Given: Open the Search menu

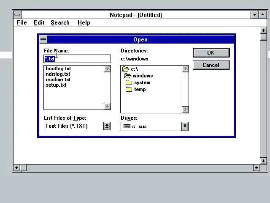Looking at the screenshot, I should (x=60, y=22).
